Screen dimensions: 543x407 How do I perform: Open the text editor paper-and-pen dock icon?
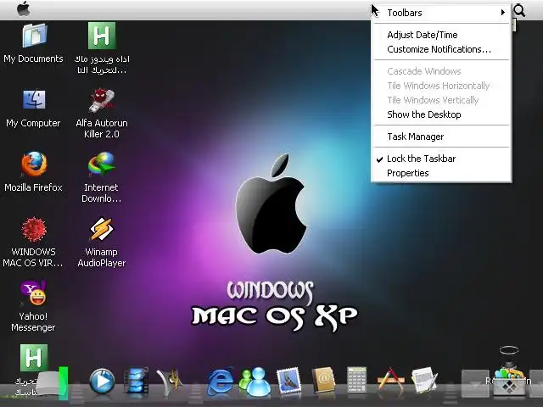(424, 381)
